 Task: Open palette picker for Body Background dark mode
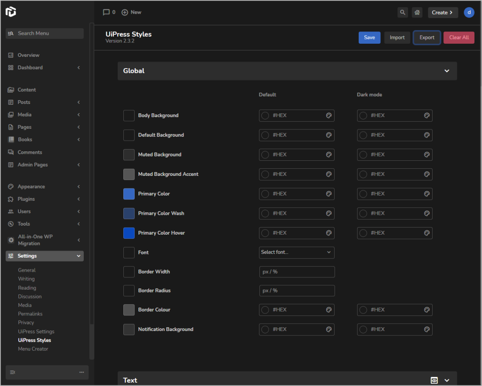pyautogui.click(x=426, y=116)
